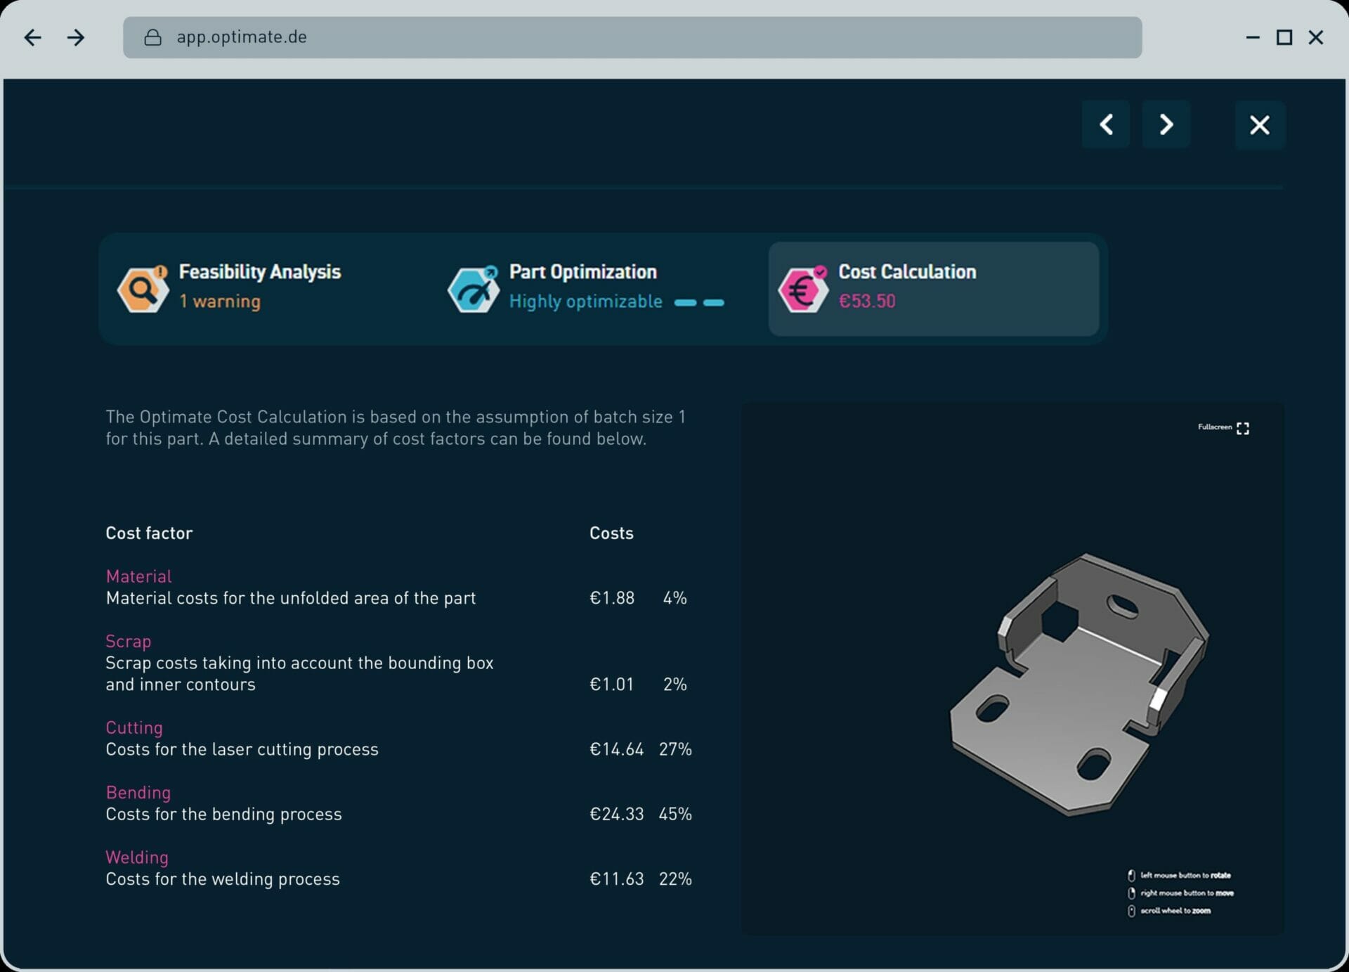
Task: Go to next part with right chevron
Action: pos(1166,124)
